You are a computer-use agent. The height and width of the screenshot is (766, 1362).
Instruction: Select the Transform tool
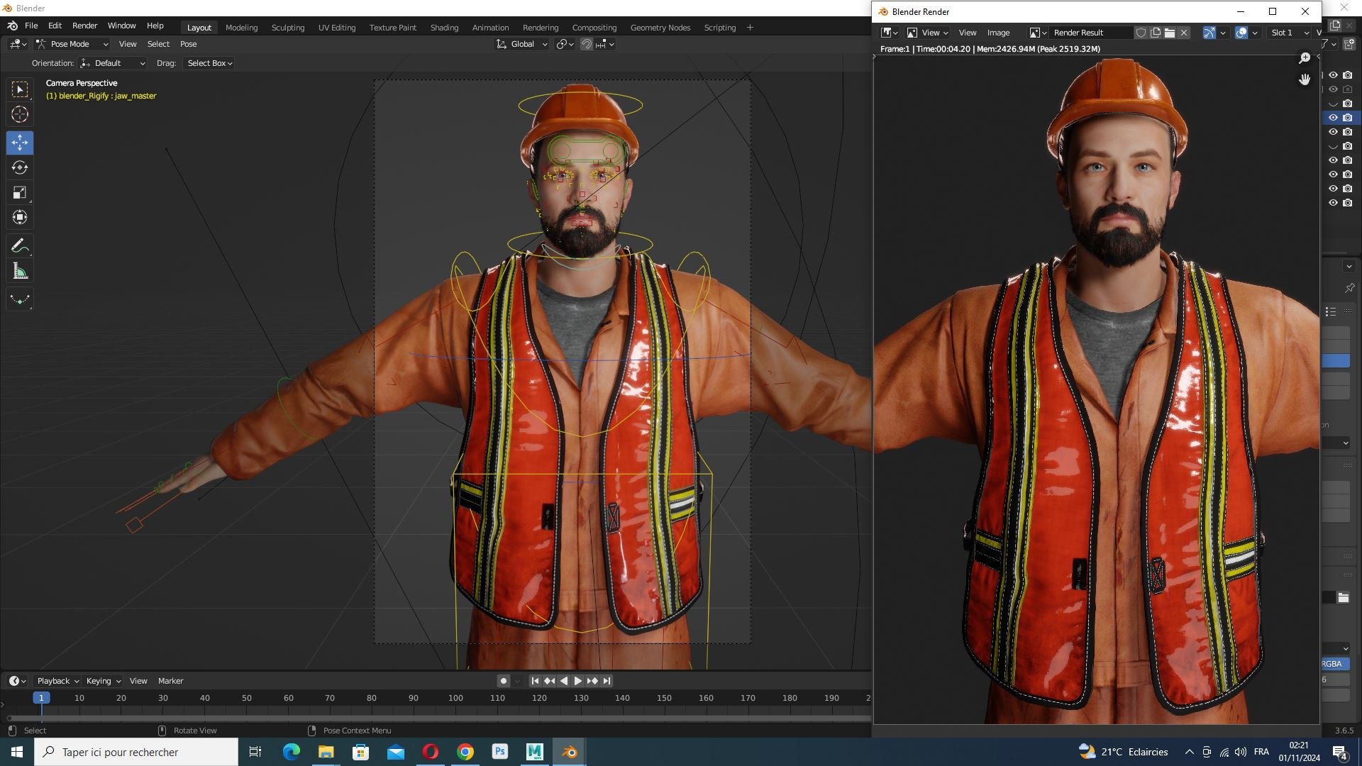pyautogui.click(x=20, y=217)
